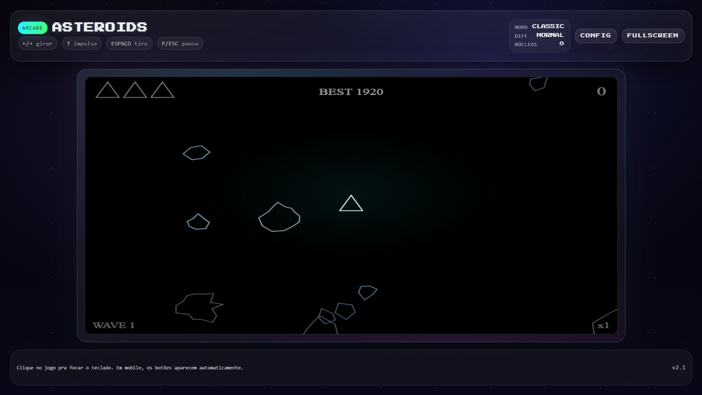Select the ESPAÇO tiro hint chip

[129, 43]
